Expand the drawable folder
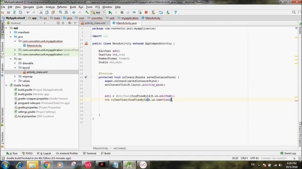Image resolution: width=302 pixels, height=169 pixels. point(15,63)
